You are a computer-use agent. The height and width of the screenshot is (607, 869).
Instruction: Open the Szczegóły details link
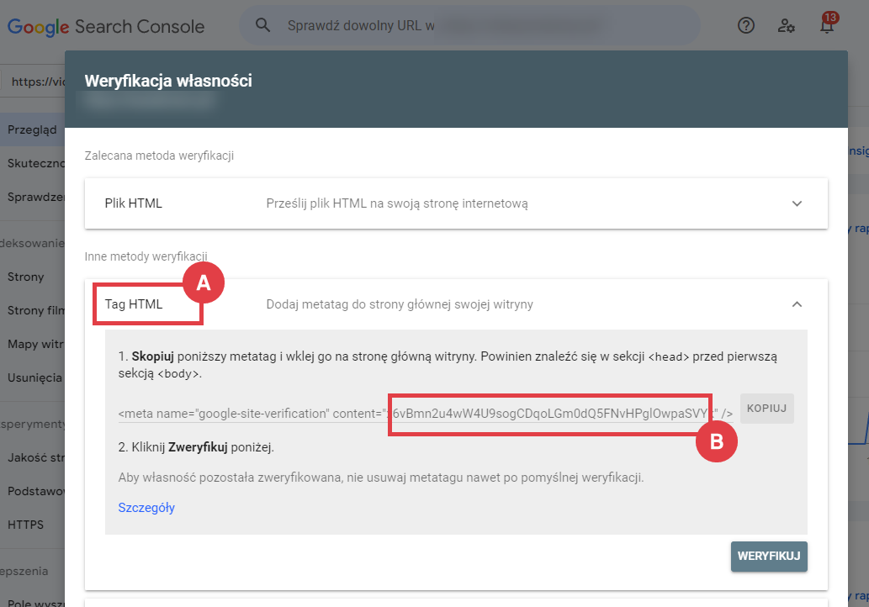(146, 507)
